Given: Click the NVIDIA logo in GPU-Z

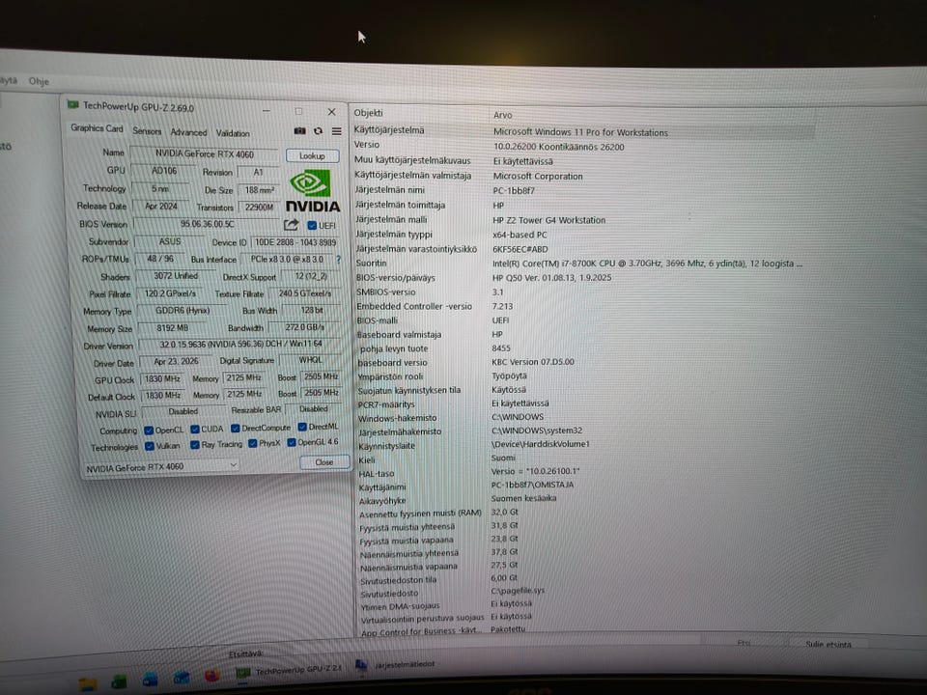Looking at the screenshot, I should 313,191.
